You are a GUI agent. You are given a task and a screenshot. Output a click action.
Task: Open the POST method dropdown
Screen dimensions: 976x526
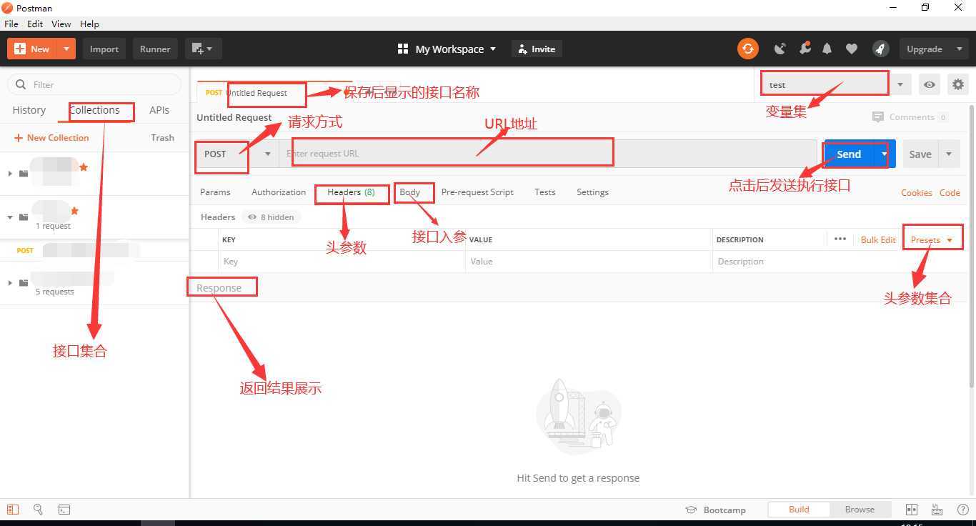coord(237,154)
